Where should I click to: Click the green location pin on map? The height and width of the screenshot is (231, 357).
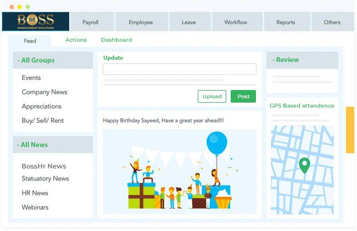[304, 165]
